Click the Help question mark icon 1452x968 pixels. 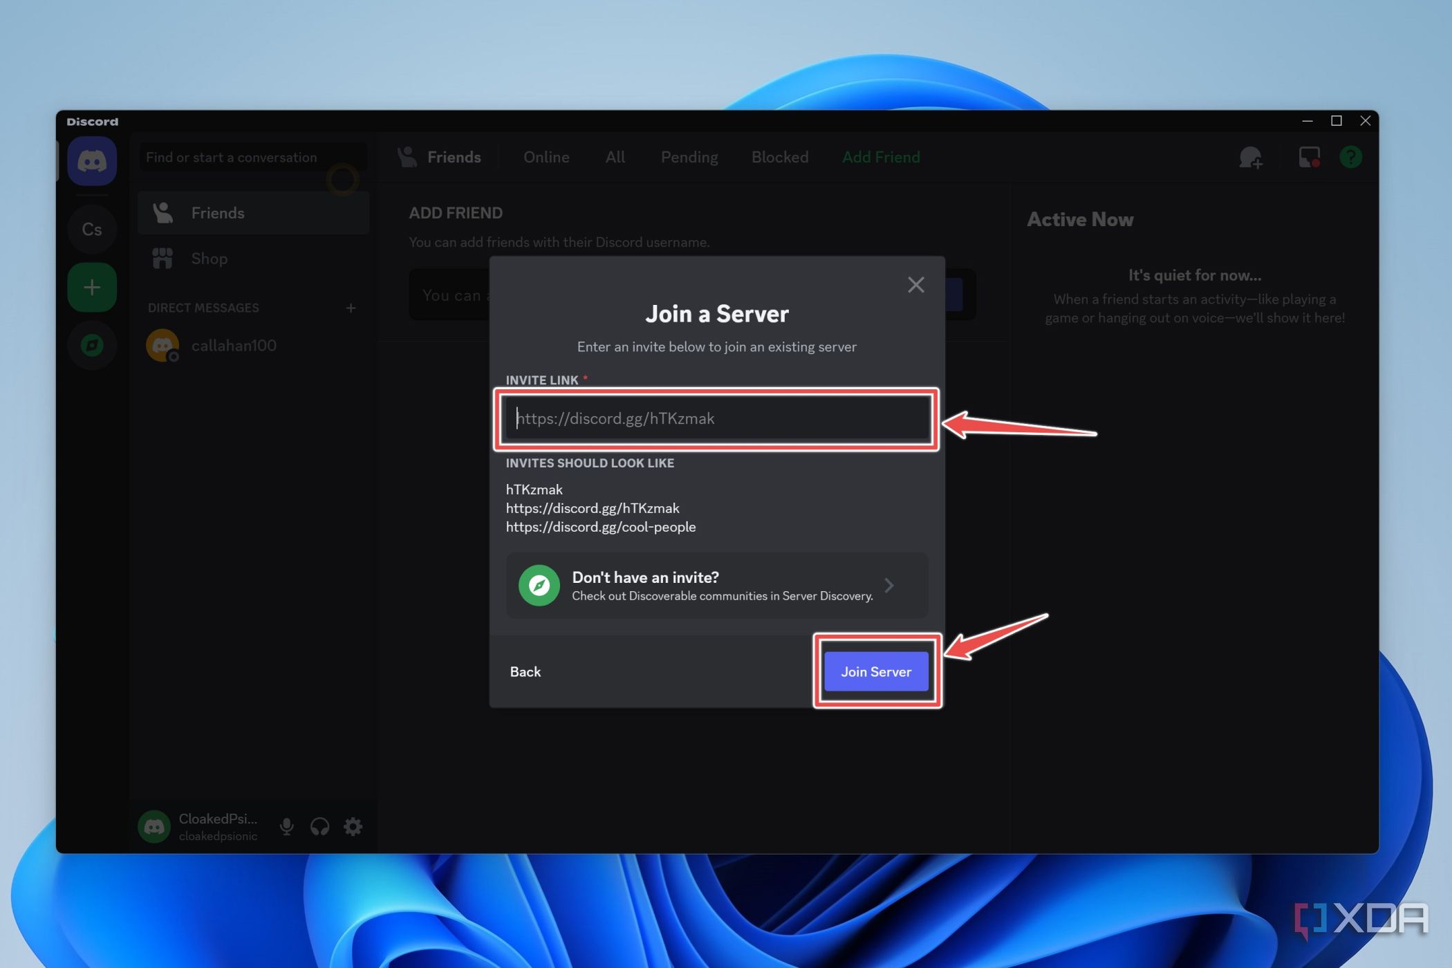[x=1350, y=158]
